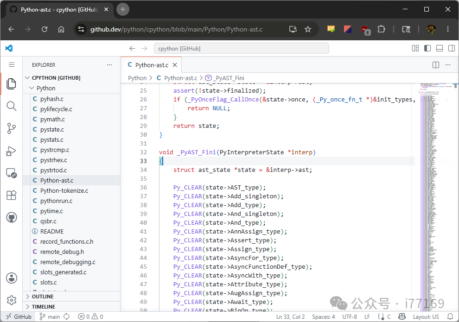Screen dimensions: 459x322
Task: Open editor More Actions menu
Action: 448,65
